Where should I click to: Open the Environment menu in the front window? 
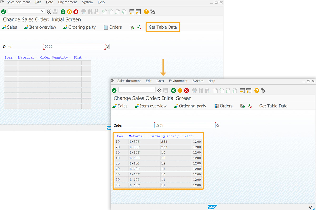[178, 81]
